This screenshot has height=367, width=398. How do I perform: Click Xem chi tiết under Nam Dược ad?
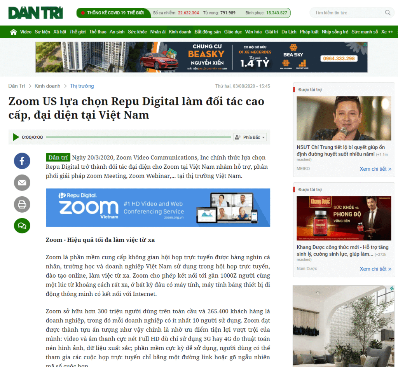coord(375,269)
